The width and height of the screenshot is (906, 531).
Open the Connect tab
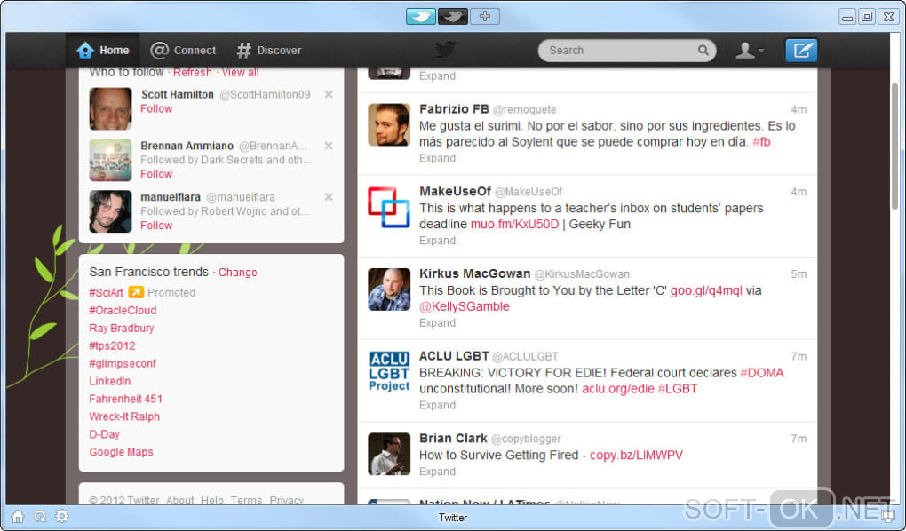tap(183, 51)
